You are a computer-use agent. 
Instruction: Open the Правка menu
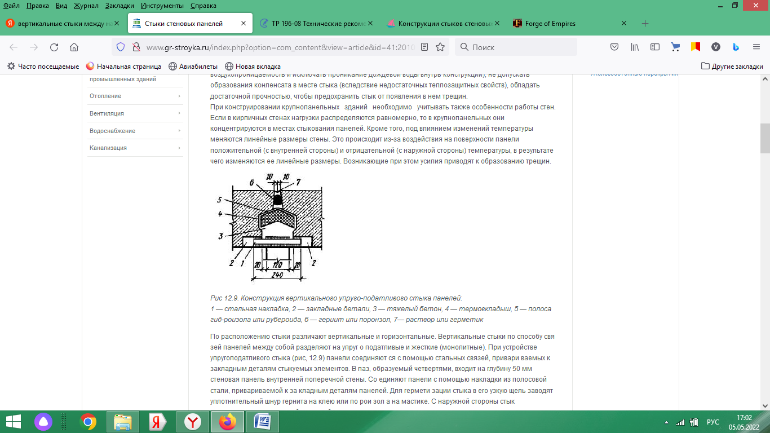37,6
